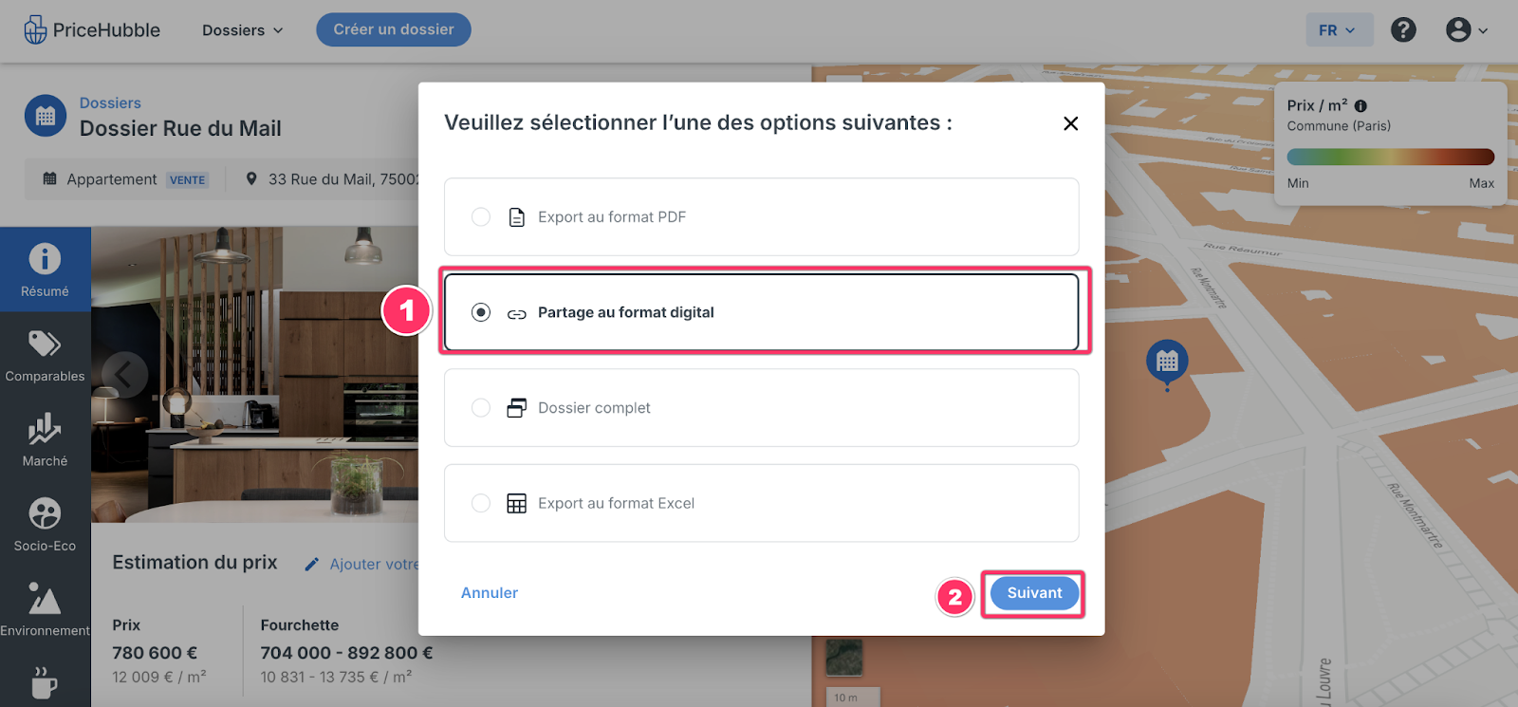
Task: Click the PriceHubble logo
Action: click(x=92, y=29)
